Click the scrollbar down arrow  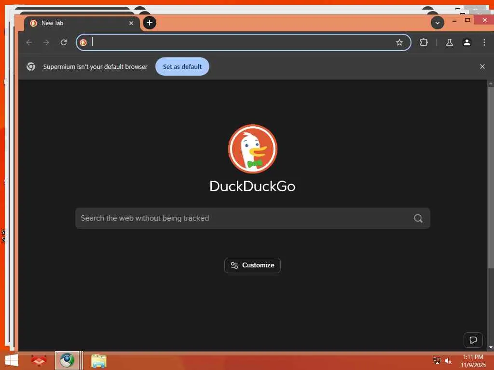[x=491, y=347]
